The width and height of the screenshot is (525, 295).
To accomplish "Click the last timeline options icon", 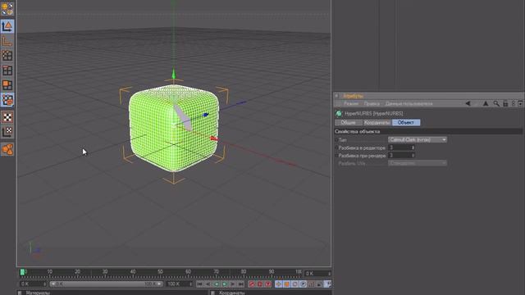I will pos(327,284).
